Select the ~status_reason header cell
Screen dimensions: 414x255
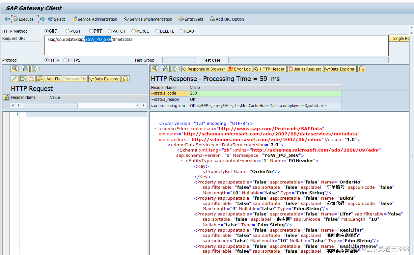click(x=170, y=99)
